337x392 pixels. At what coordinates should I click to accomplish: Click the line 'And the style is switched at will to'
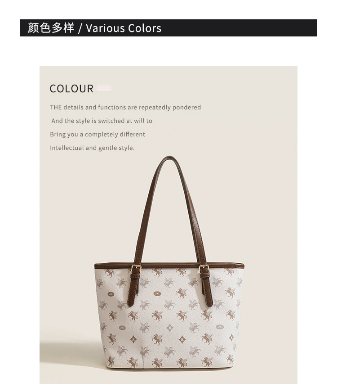point(102,121)
